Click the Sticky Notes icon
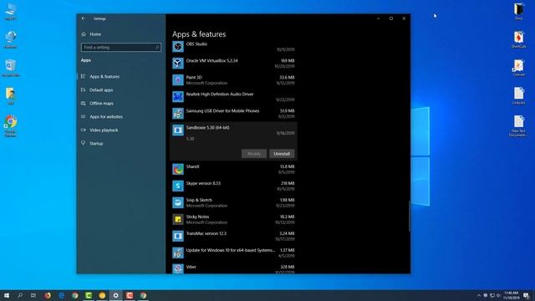This screenshot has width=535, height=301. pos(178,219)
